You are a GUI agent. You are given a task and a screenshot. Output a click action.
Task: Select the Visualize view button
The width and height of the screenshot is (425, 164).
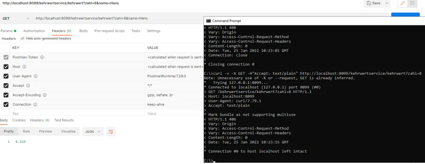click(68, 132)
